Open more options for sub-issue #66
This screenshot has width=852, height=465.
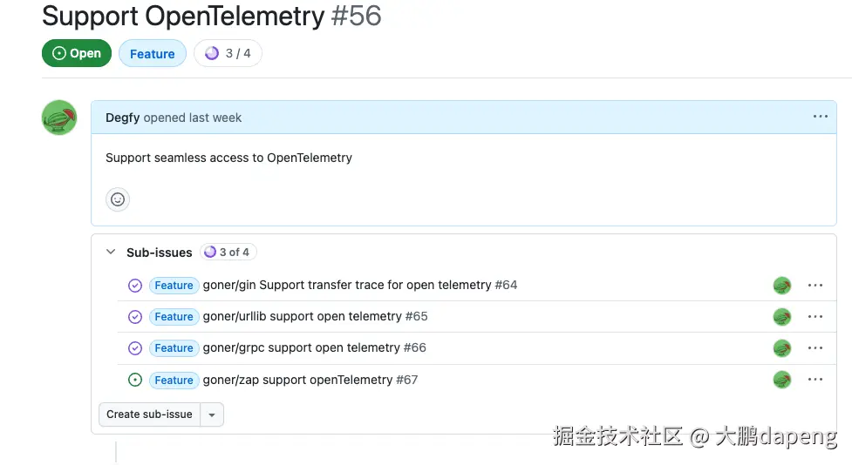click(x=815, y=348)
